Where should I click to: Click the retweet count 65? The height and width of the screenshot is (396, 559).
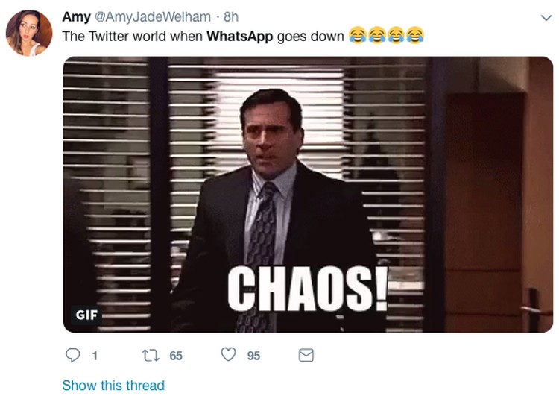[x=176, y=356]
